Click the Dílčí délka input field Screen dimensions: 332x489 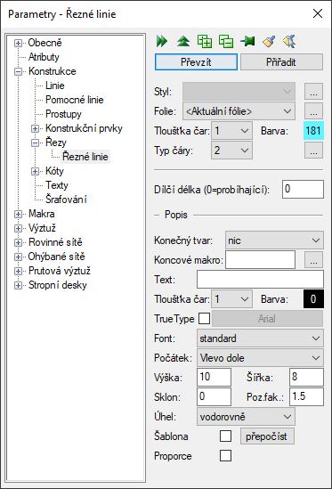tap(303, 189)
